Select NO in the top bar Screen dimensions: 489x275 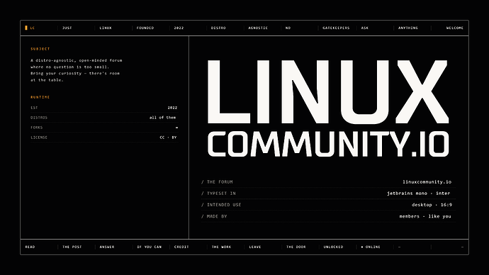(288, 28)
